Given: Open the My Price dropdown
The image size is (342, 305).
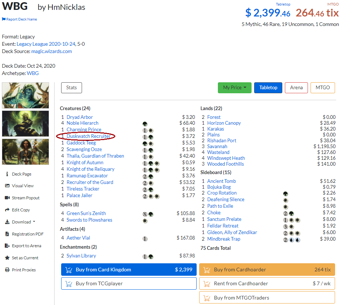Looking at the screenshot, I should click(234, 87).
